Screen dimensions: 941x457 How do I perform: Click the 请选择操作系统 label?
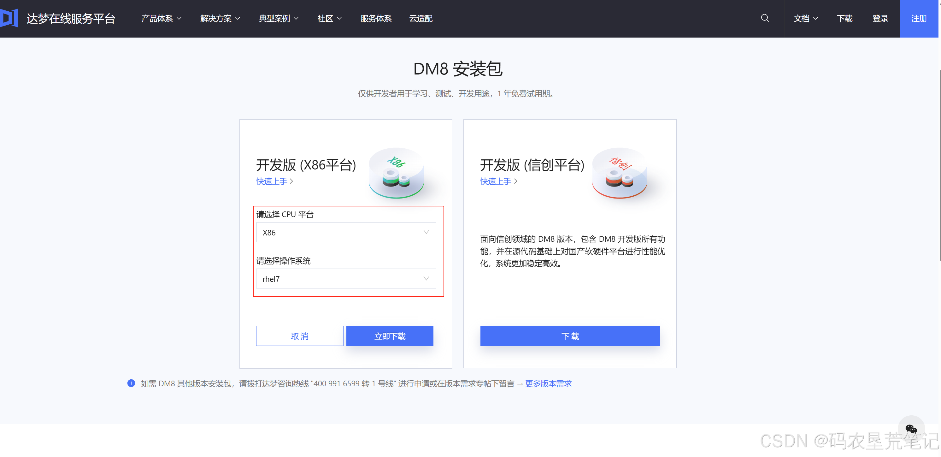click(x=284, y=261)
